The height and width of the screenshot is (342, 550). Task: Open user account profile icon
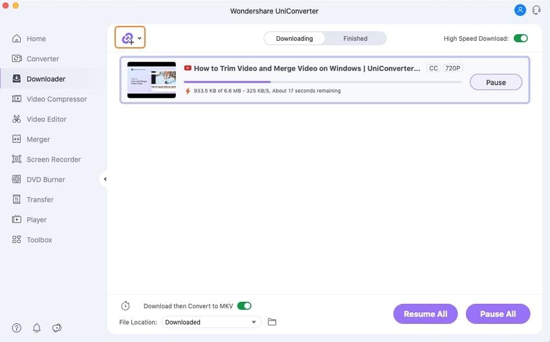pyautogui.click(x=520, y=10)
